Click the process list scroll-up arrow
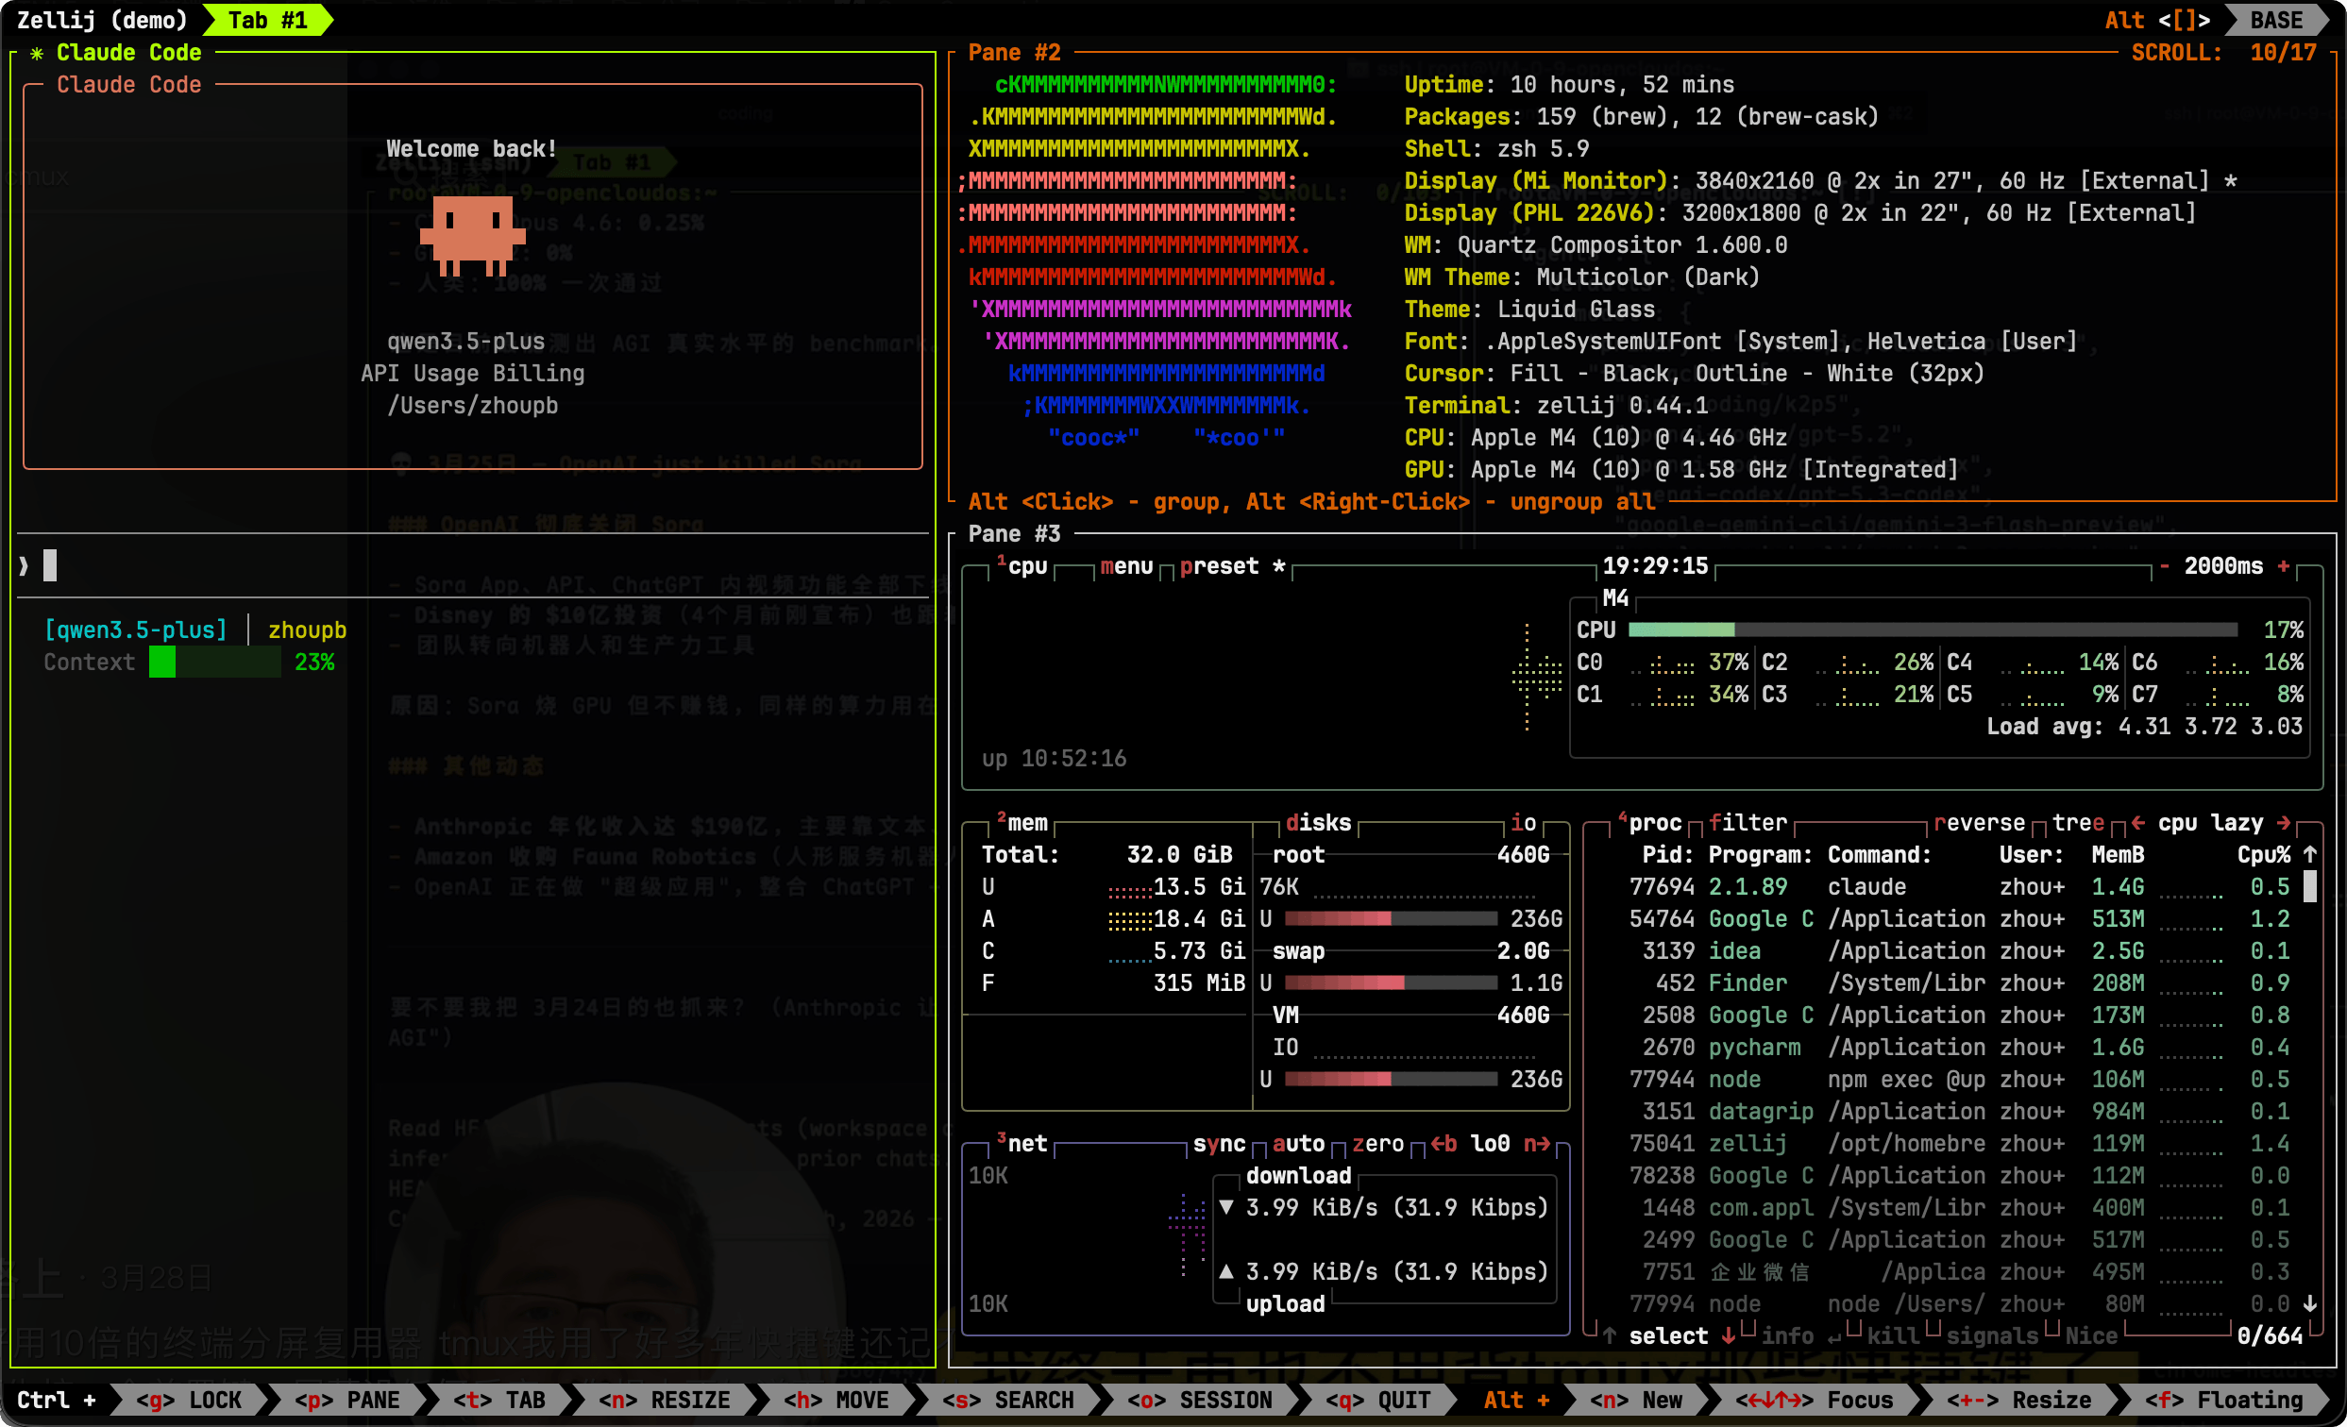 (x=2310, y=855)
